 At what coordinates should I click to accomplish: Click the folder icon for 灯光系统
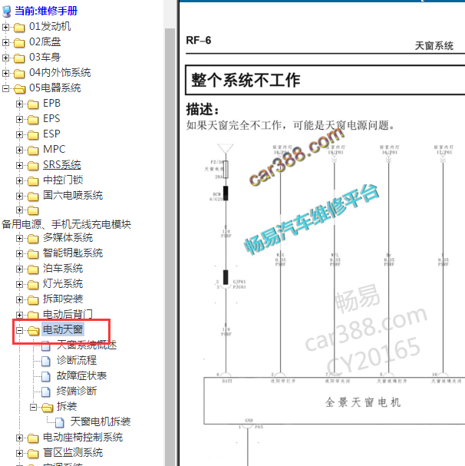click(33, 284)
